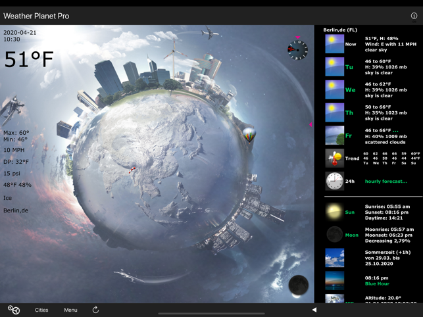Tap the 48°F 48% humidity reading
The width and height of the screenshot is (423, 317).
coord(17,185)
